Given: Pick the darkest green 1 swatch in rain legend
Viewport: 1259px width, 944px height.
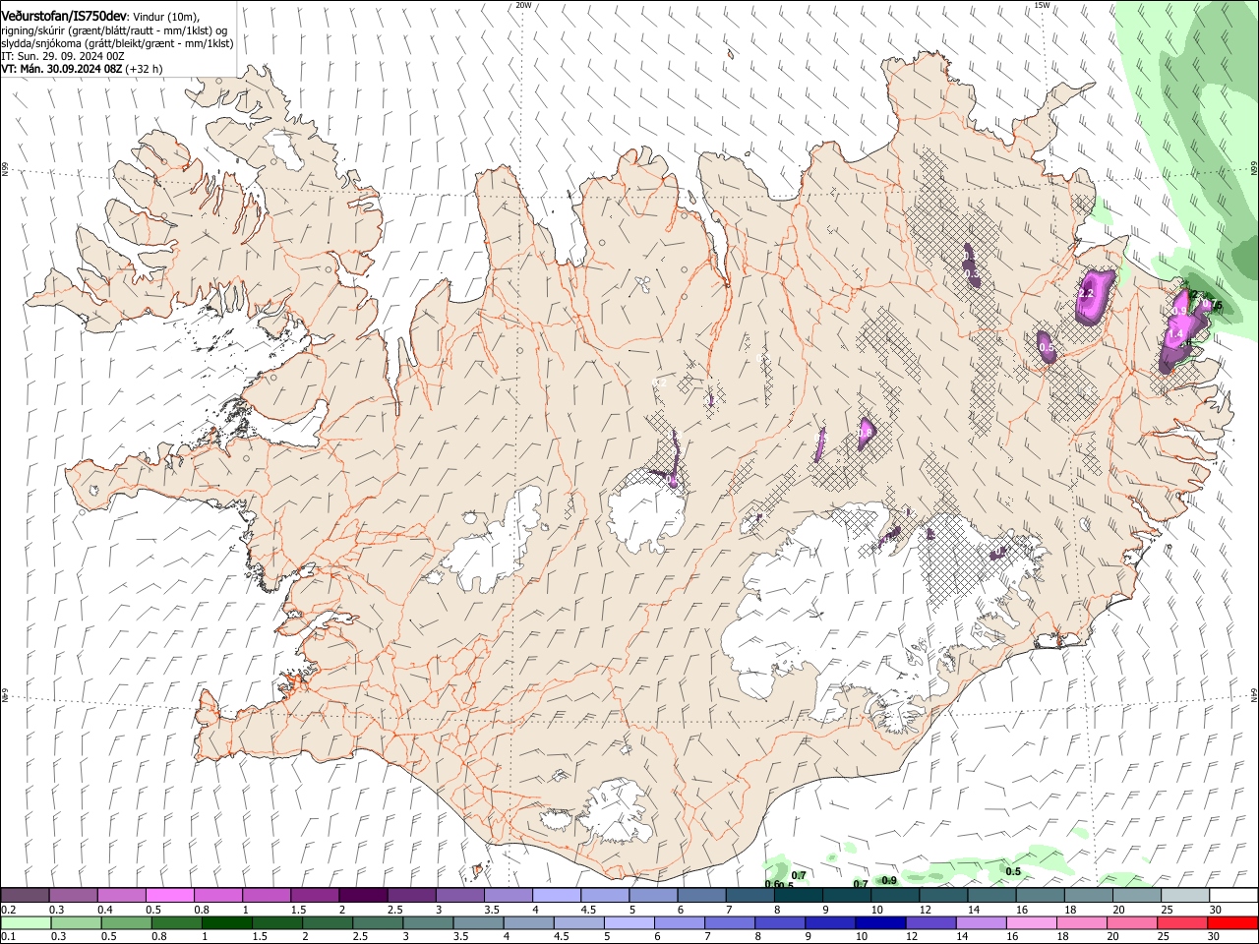Looking at the screenshot, I should pos(226,922).
